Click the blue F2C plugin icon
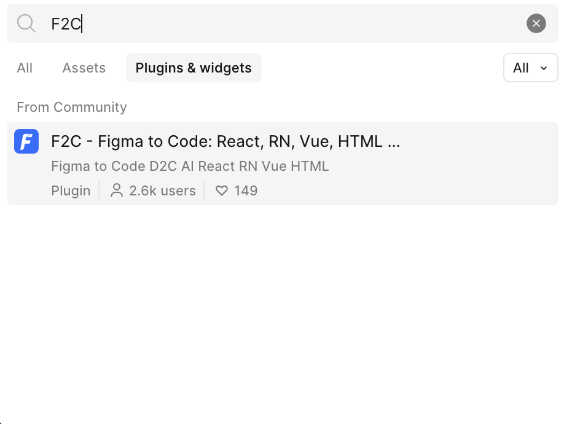Screen dimensions: 564x424 26,141
